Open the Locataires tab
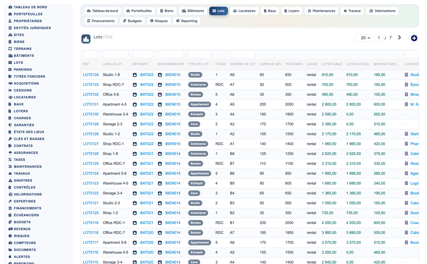427x264 pixels. [x=244, y=11]
